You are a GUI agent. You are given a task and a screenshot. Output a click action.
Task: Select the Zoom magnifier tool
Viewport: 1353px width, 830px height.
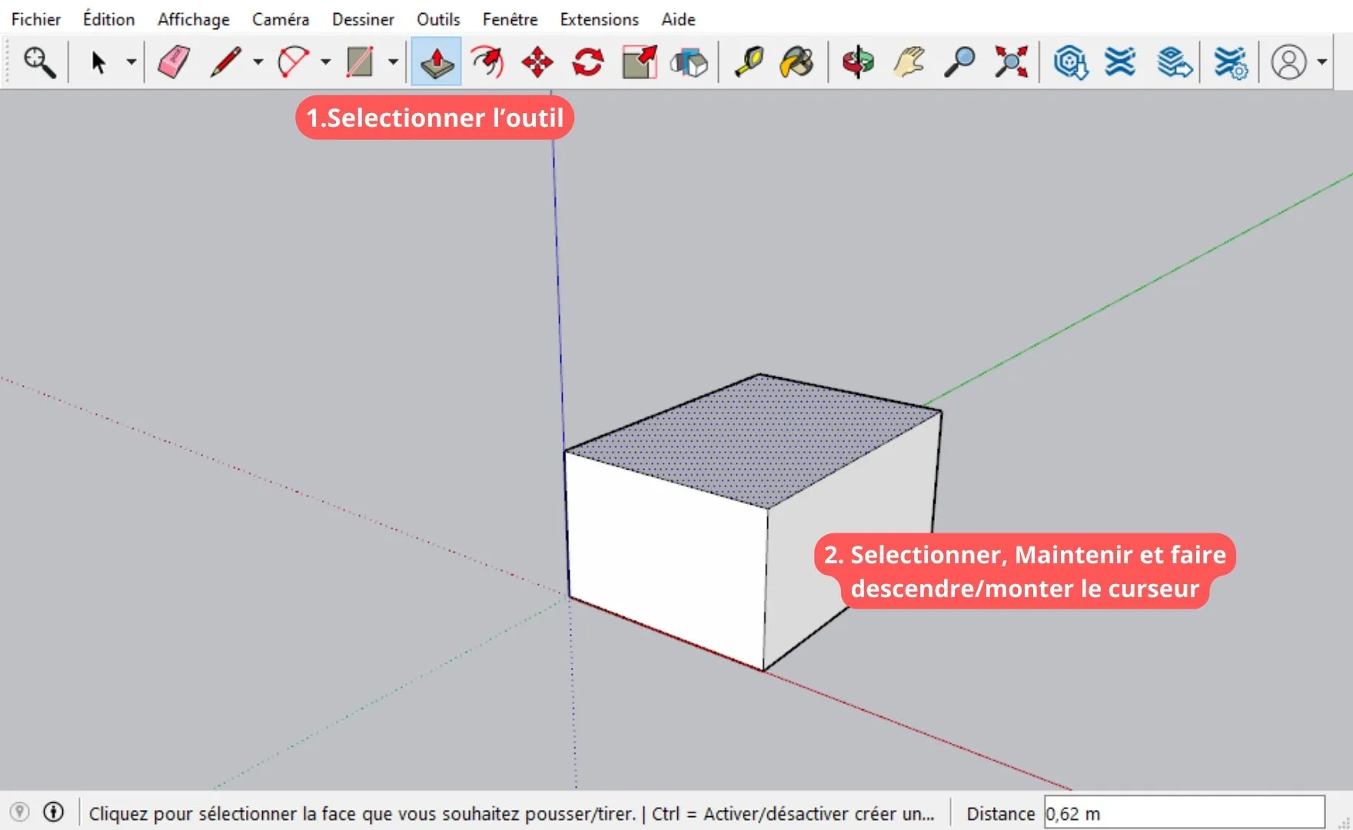959,62
